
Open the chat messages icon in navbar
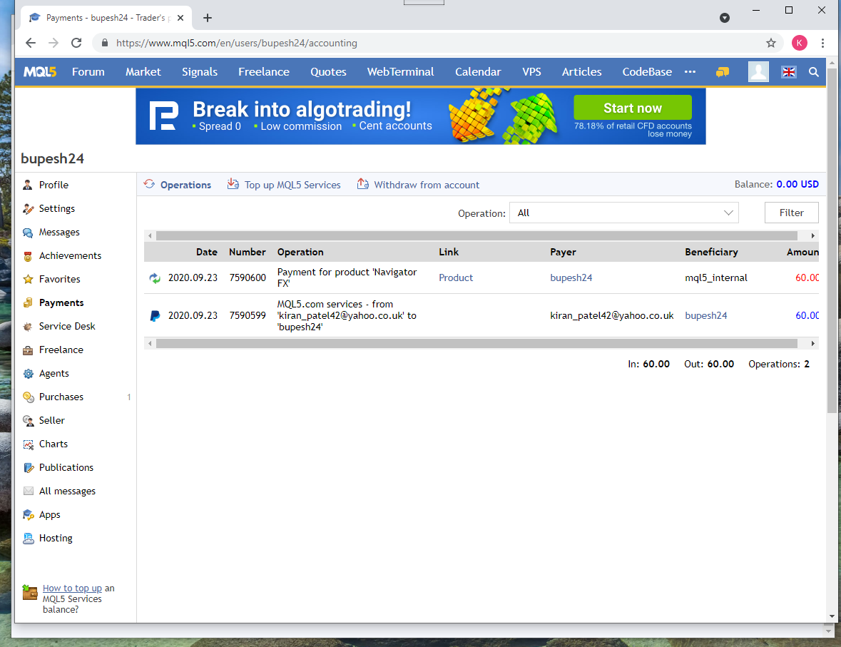[723, 72]
